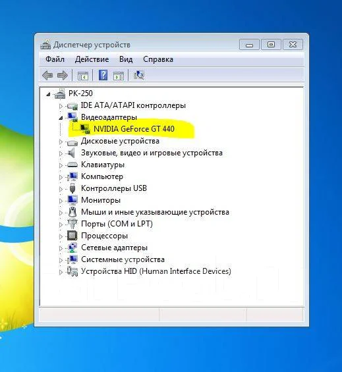Expand IDE ATA/ATAPI контроллеры node
342x372 pixels.
tap(61, 106)
